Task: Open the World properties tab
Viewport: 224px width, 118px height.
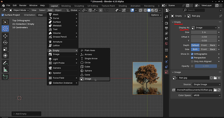Action: pyautogui.click(x=166, y=44)
